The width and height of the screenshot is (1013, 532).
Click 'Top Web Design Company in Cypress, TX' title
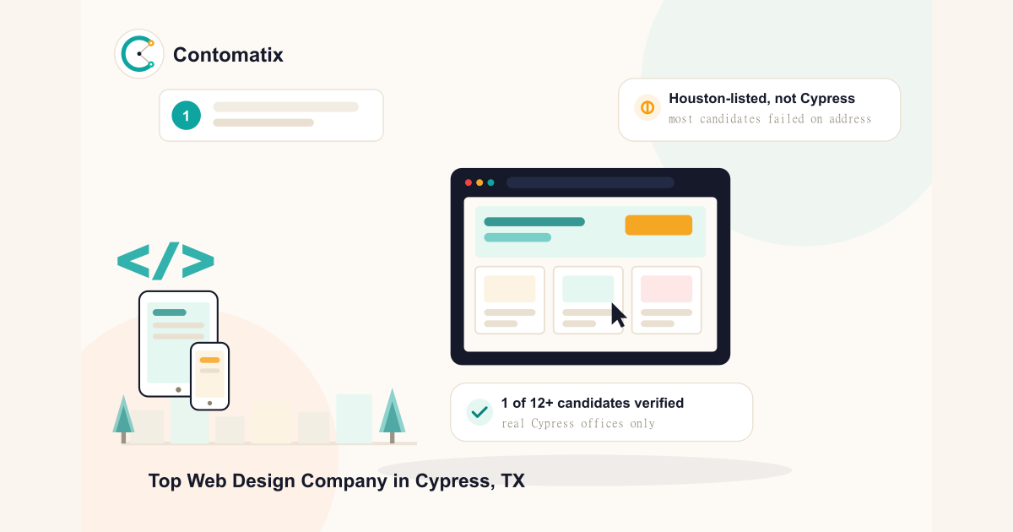[337, 481]
